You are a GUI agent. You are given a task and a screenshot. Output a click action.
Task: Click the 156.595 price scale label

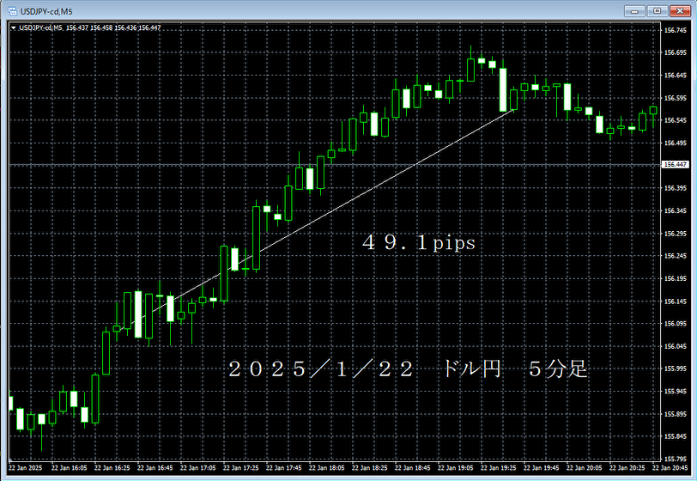click(676, 98)
